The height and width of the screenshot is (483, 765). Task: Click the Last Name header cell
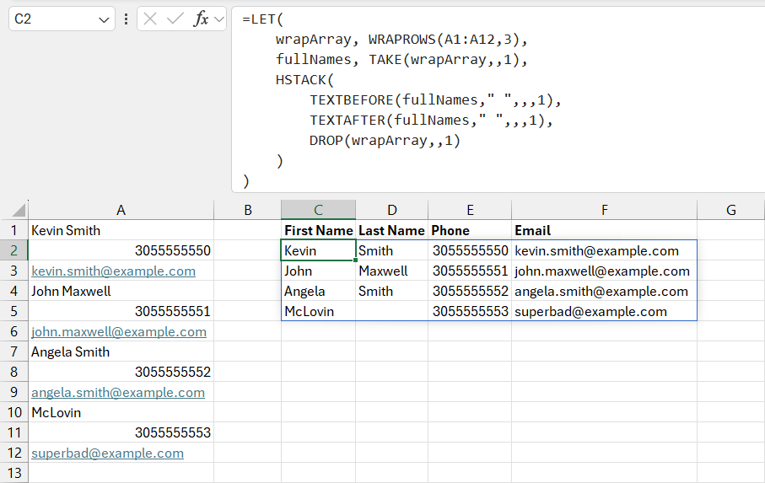391,230
